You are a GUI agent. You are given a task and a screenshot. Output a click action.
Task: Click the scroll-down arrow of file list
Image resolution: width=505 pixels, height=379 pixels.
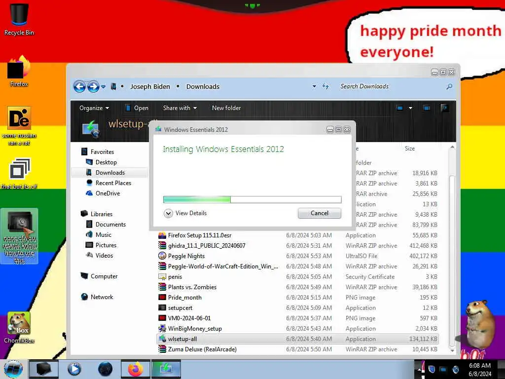click(x=452, y=350)
